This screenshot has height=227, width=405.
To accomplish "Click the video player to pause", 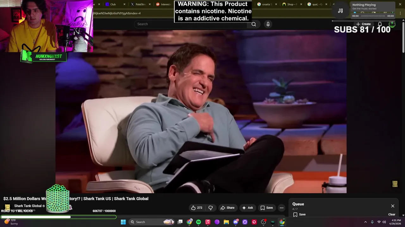I will point(201,112).
